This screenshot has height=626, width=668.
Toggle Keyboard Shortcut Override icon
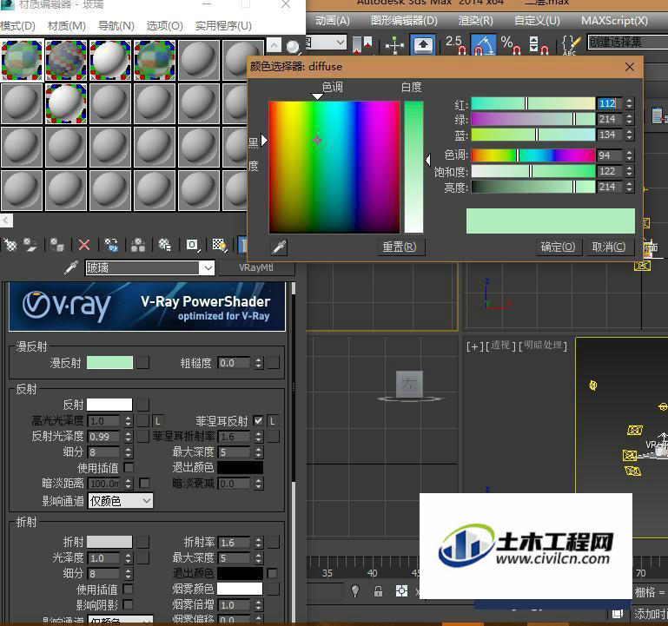pyautogui.click(x=423, y=44)
